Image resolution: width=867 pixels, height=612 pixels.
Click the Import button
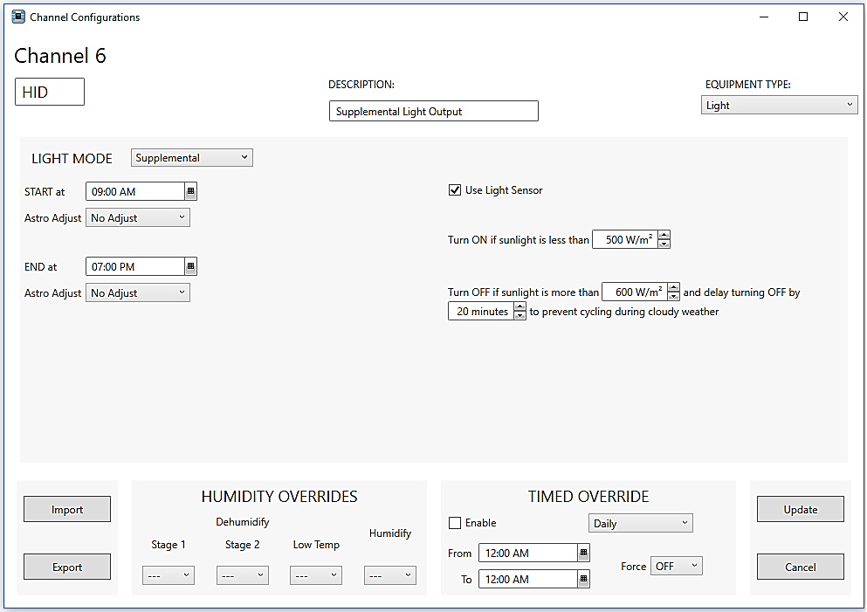67,509
